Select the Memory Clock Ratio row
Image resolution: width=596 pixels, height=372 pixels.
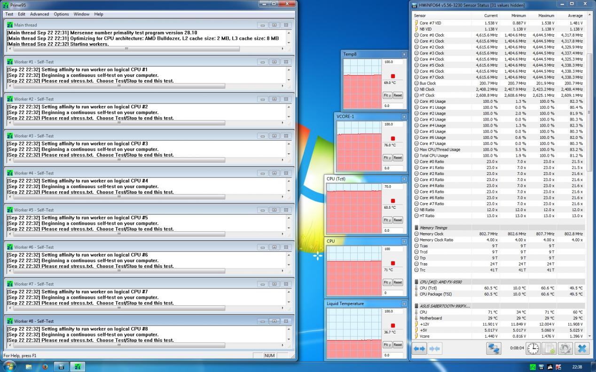(499, 240)
